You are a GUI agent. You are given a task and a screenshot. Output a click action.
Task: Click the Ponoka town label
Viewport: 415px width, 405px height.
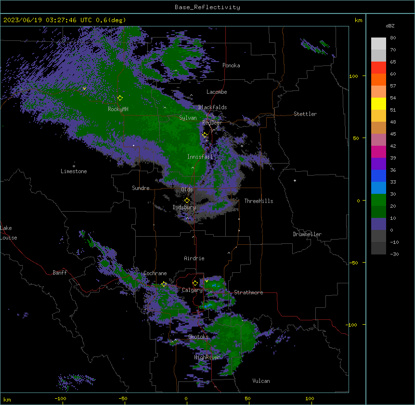pyautogui.click(x=231, y=65)
